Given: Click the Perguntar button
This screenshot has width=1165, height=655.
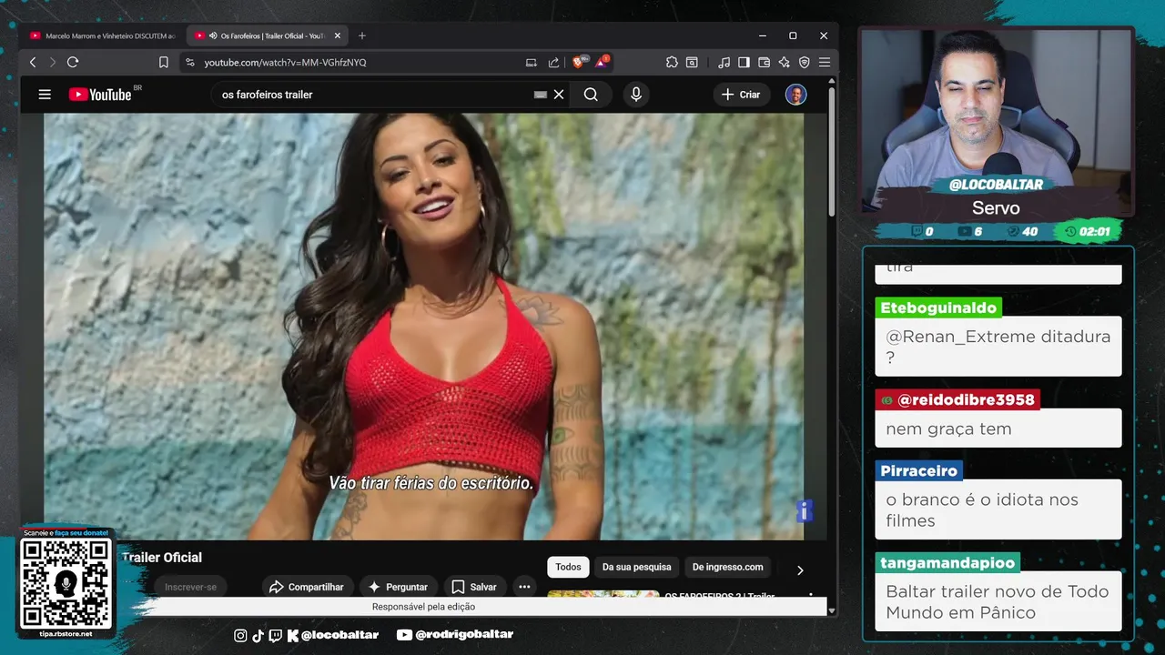Looking at the screenshot, I should tap(398, 587).
